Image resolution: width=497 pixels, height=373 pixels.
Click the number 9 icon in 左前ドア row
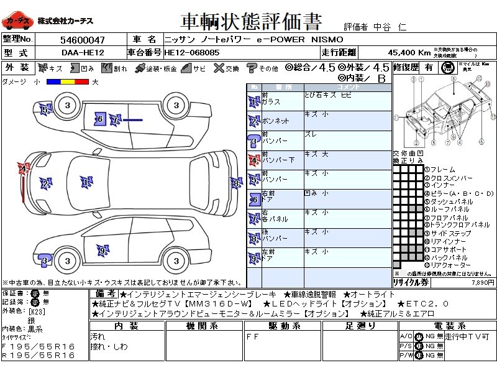[254, 259]
